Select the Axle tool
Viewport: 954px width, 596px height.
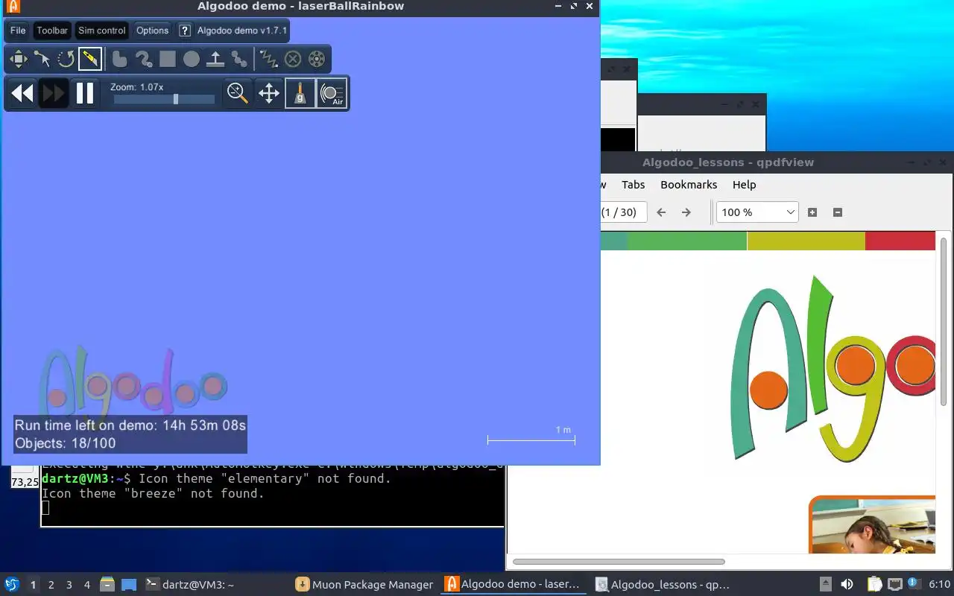tap(317, 59)
